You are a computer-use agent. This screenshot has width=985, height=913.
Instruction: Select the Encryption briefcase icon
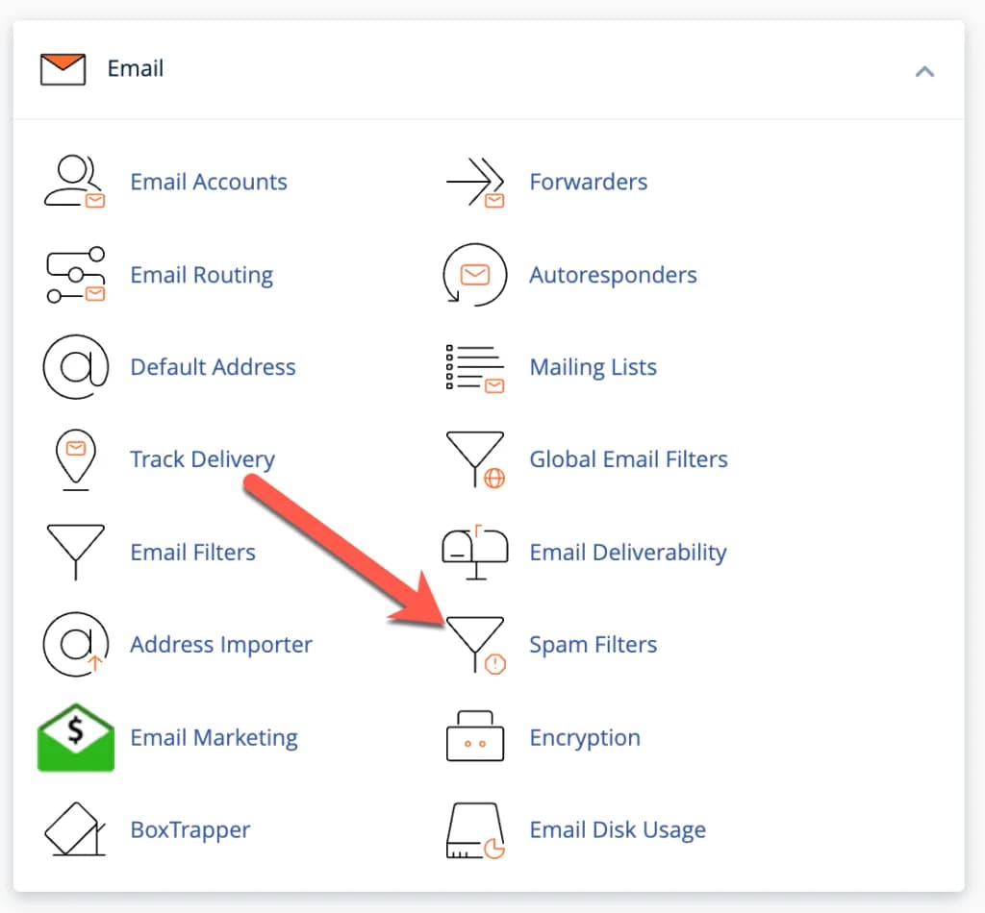click(473, 737)
